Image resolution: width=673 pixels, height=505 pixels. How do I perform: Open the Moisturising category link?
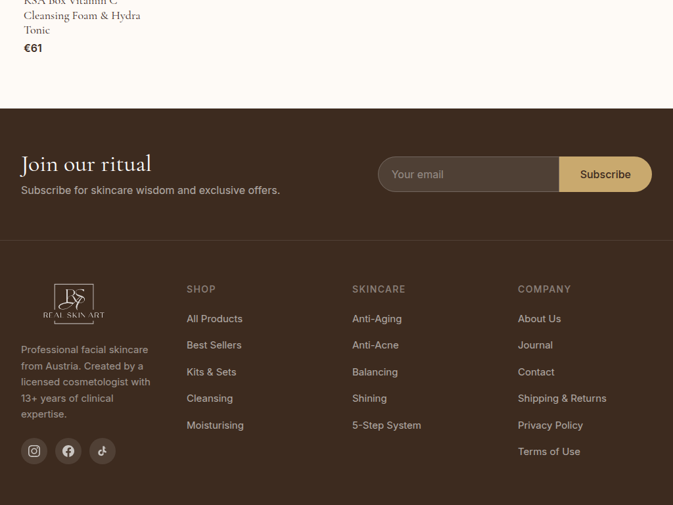pos(215,425)
